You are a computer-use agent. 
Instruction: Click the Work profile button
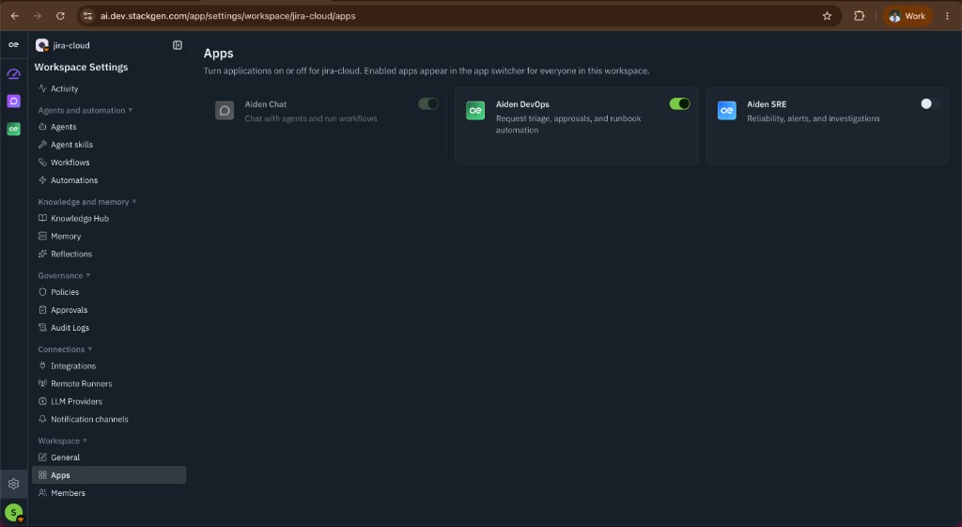pyautogui.click(x=908, y=16)
